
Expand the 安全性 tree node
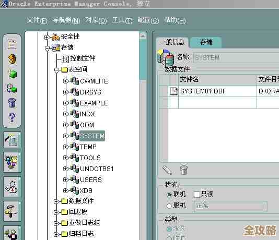47,37
